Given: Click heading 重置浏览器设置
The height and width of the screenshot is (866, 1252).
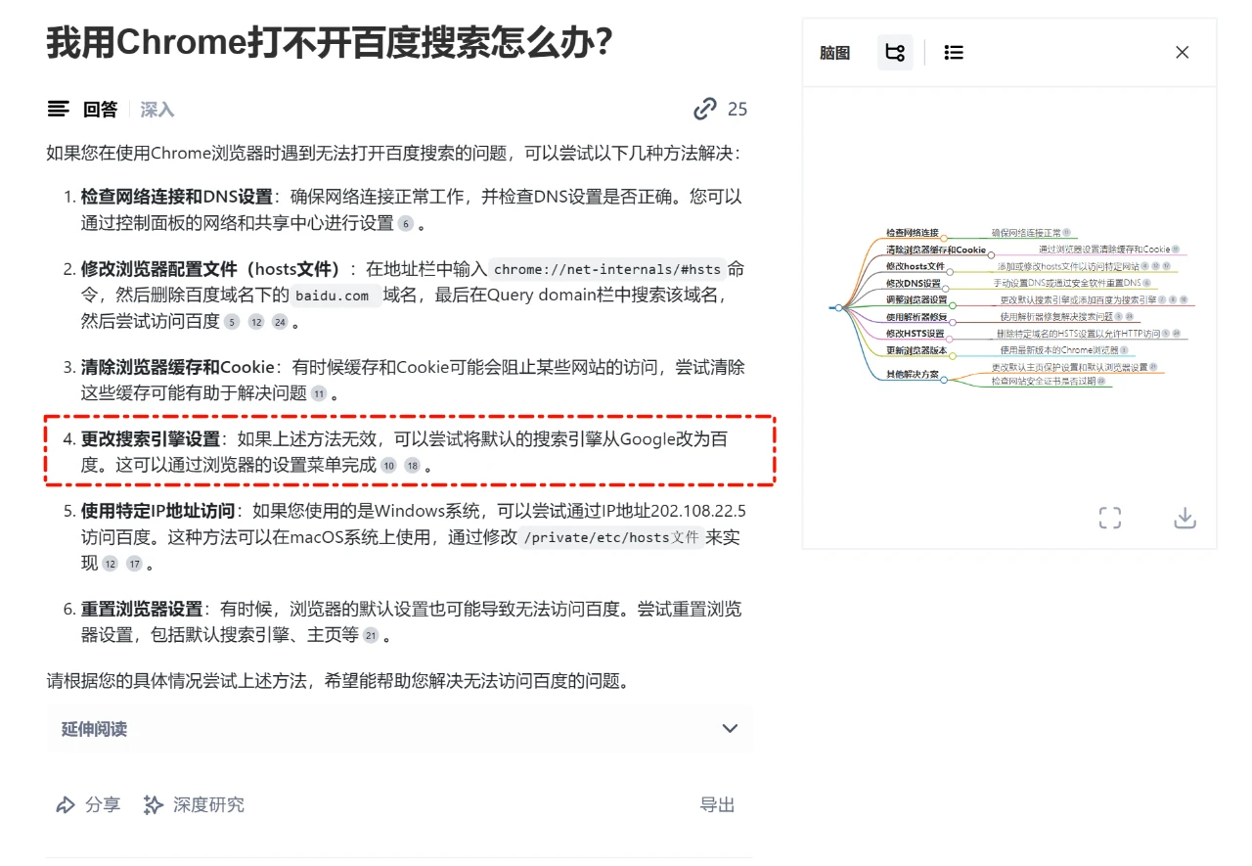Looking at the screenshot, I should tap(142, 609).
